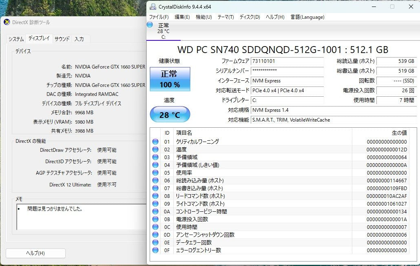Click status dot for ID 0E データエラー回数
This screenshot has width=420, height=266.
pos(155,242)
